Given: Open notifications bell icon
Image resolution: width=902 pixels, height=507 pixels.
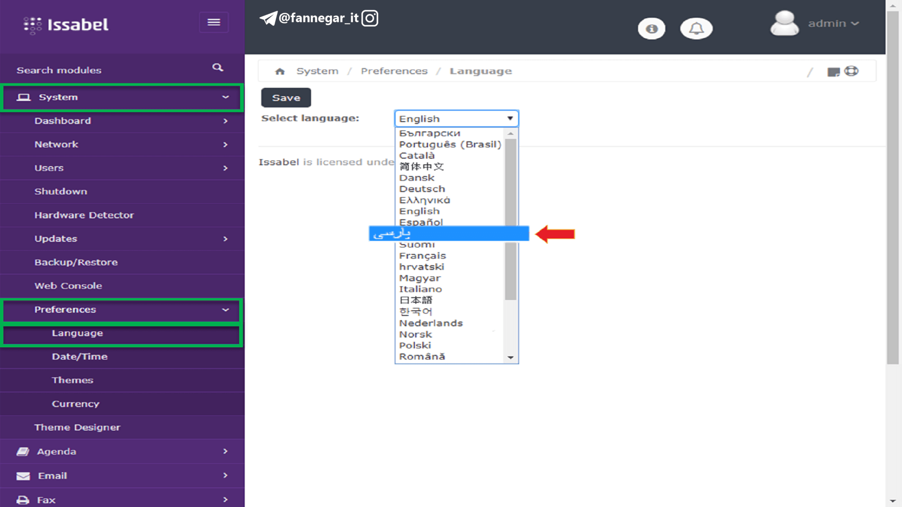Looking at the screenshot, I should [x=696, y=29].
